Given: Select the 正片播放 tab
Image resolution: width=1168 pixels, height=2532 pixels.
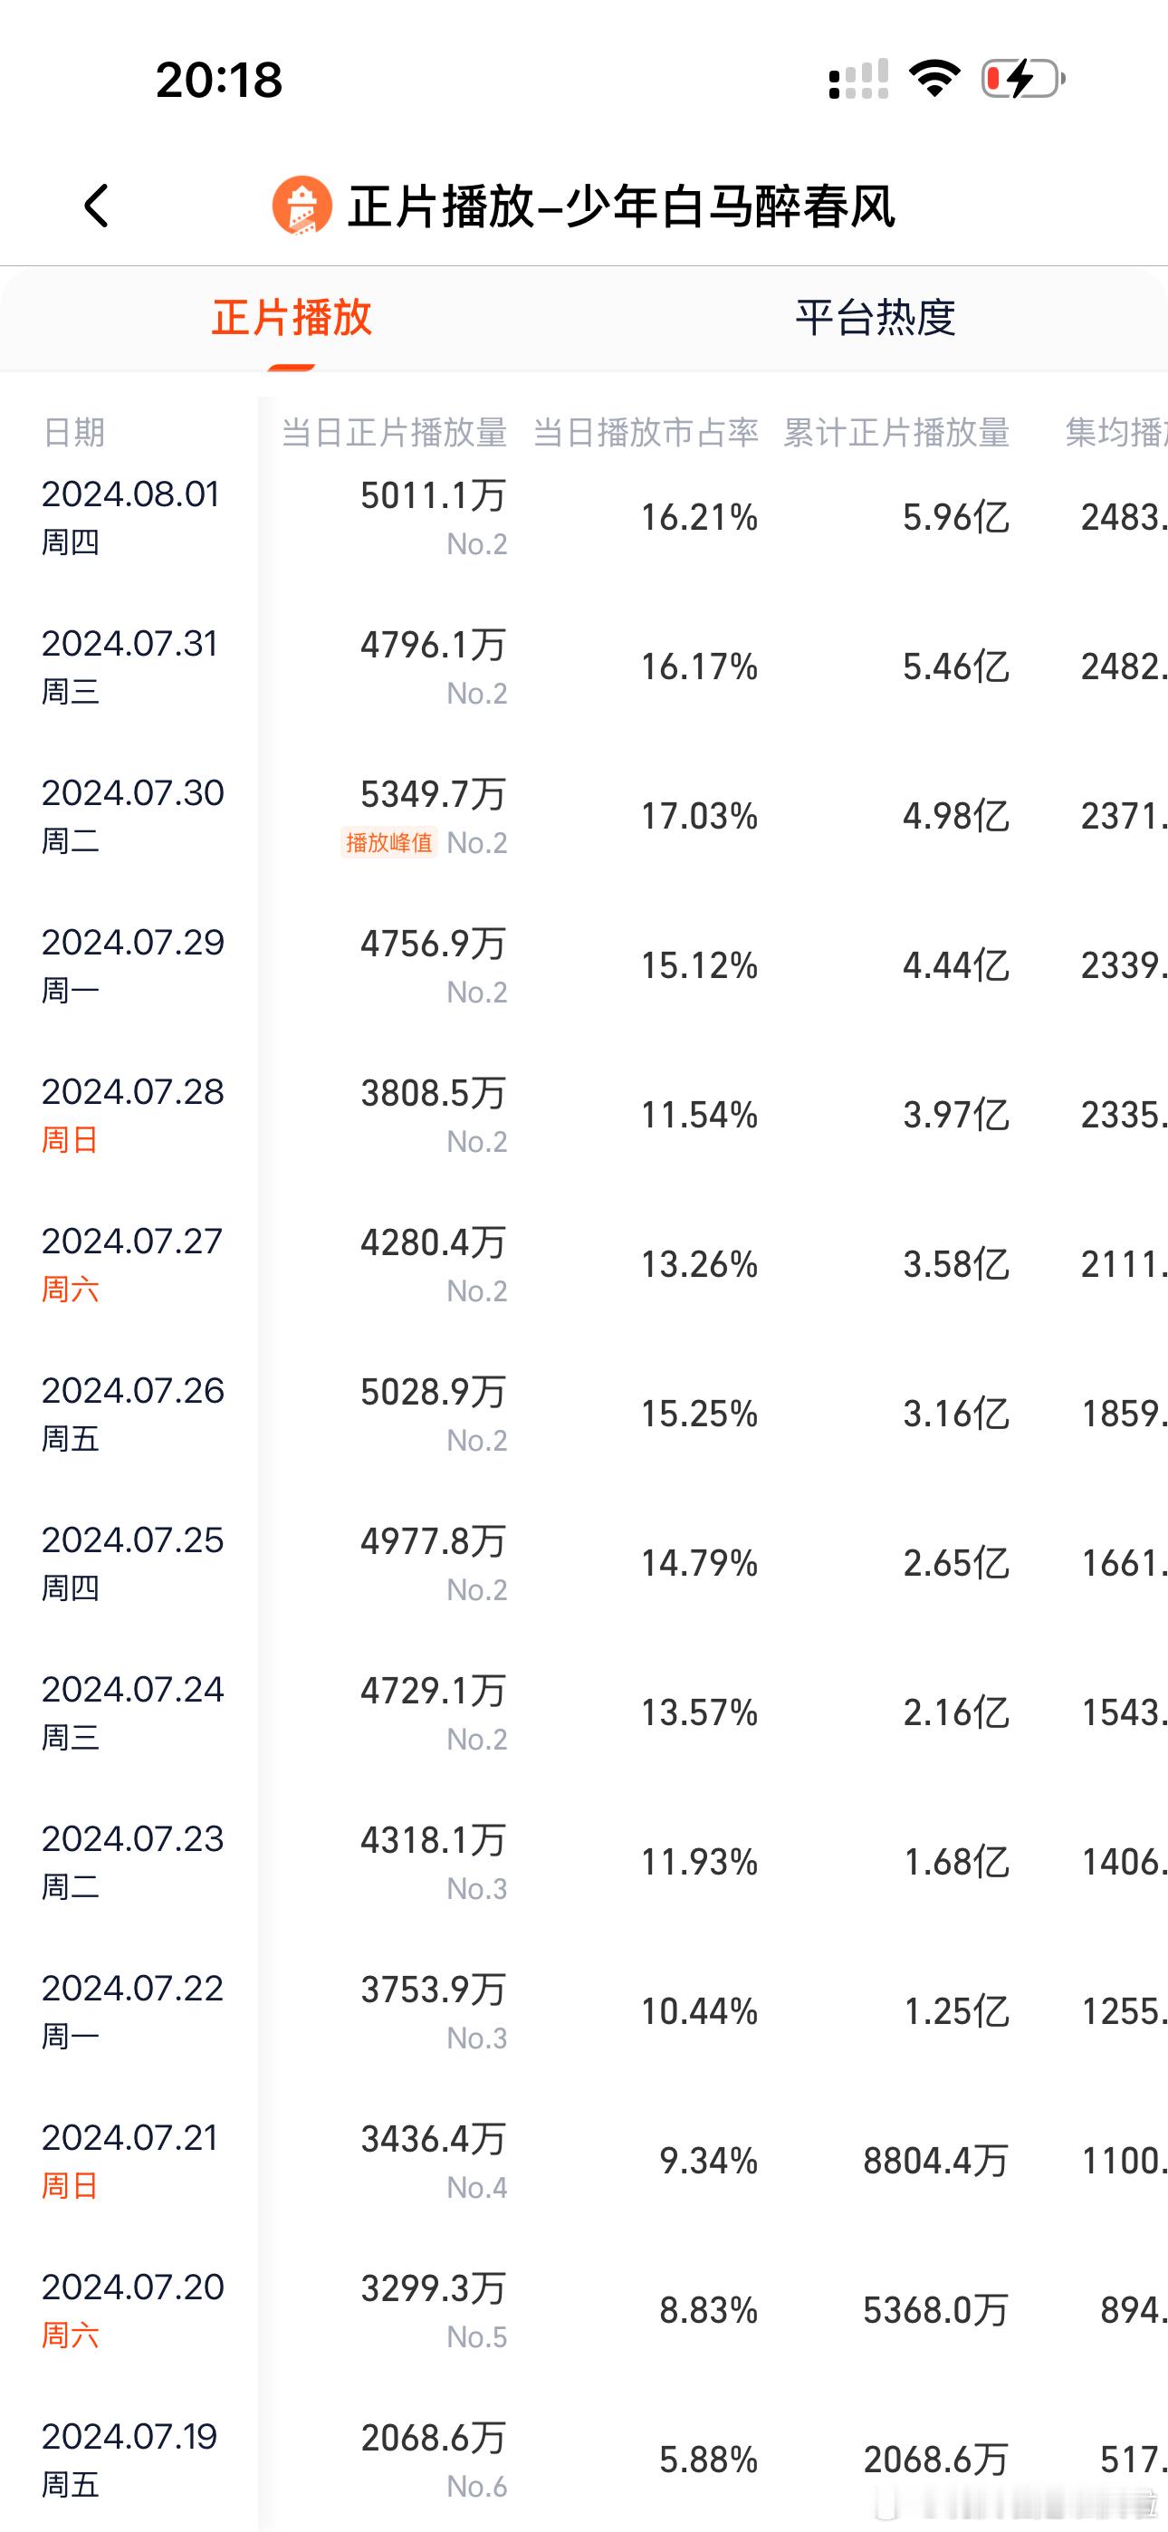Looking at the screenshot, I should pos(292,318).
